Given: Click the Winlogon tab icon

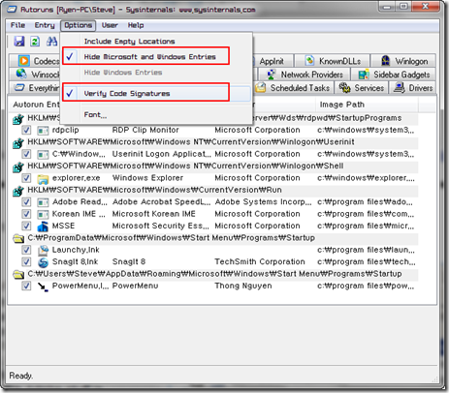Looking at the screenshot, I should 385,61.
